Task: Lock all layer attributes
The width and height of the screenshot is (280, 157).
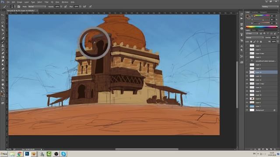Action: click(x=261, y=41)
